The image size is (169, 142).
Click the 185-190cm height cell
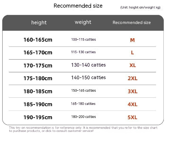point(38,105)
